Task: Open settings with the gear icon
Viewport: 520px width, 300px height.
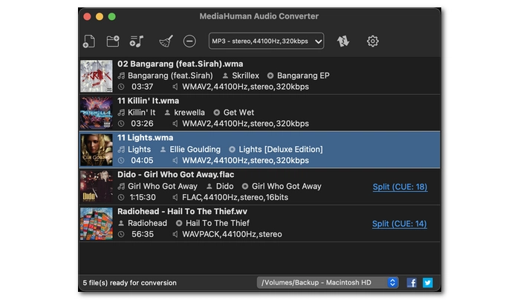Action: pyautogui.click(x=372, y=41)
